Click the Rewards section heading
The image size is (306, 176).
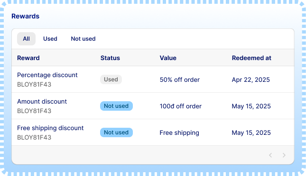(25, 16)
